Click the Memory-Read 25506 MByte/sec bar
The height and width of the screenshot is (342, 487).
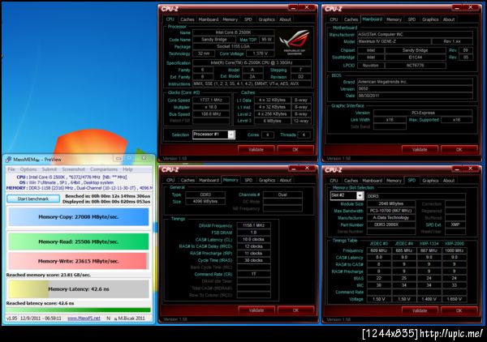(79, 242)
